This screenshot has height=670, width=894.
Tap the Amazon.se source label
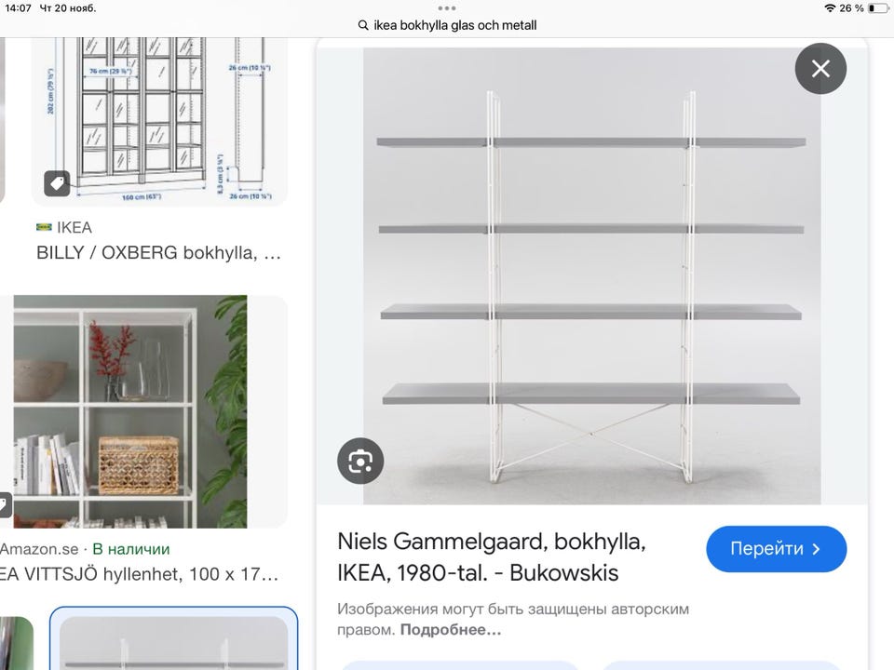pyautogui.click(x=39, y=549)
